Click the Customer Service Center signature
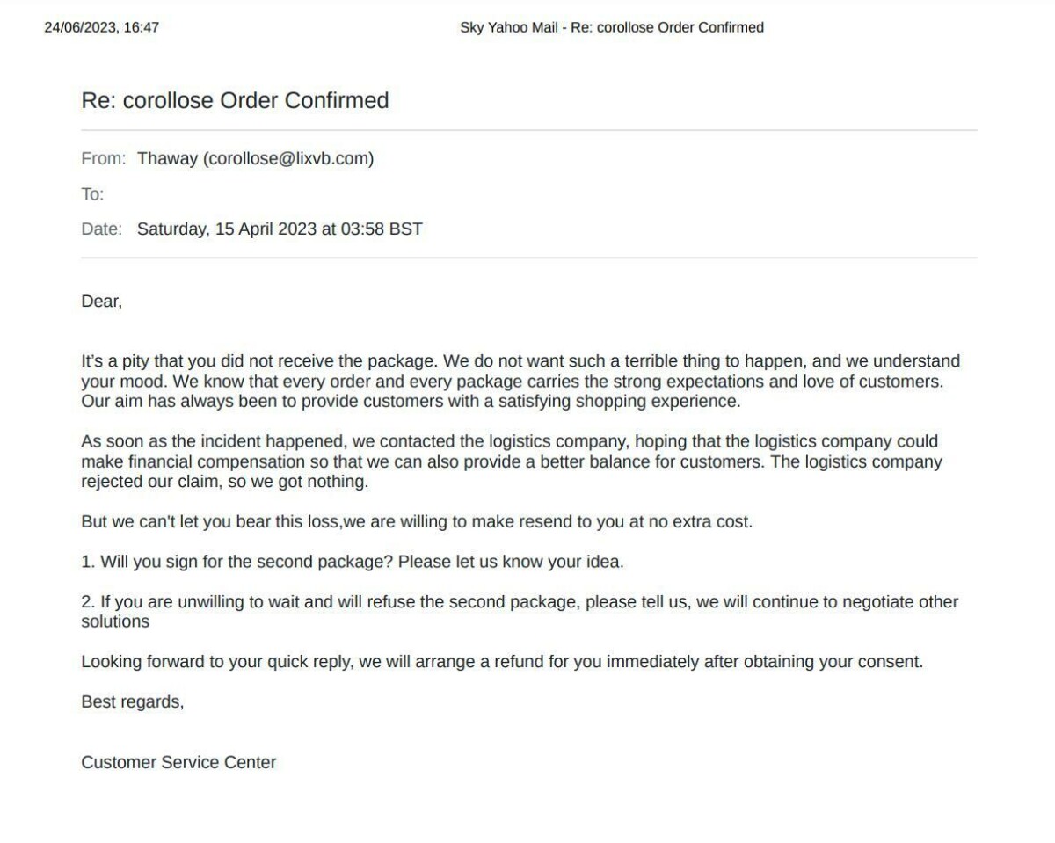This screenshot has height=843, width=1055. coord(178,762)
